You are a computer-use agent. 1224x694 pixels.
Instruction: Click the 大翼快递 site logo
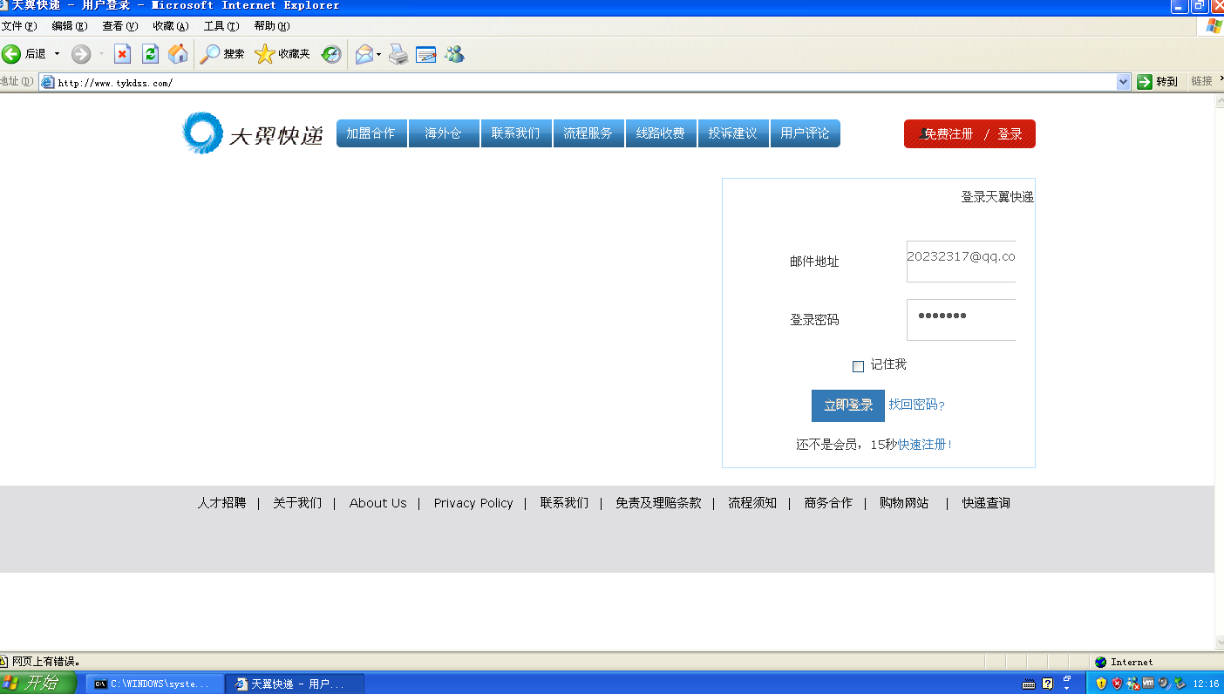click(x=251, y=133)
